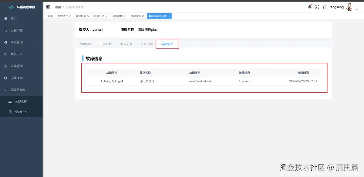Click the 节点名称 column header
The height and width of the screenshot is (177, 364).
click(145, 73)
